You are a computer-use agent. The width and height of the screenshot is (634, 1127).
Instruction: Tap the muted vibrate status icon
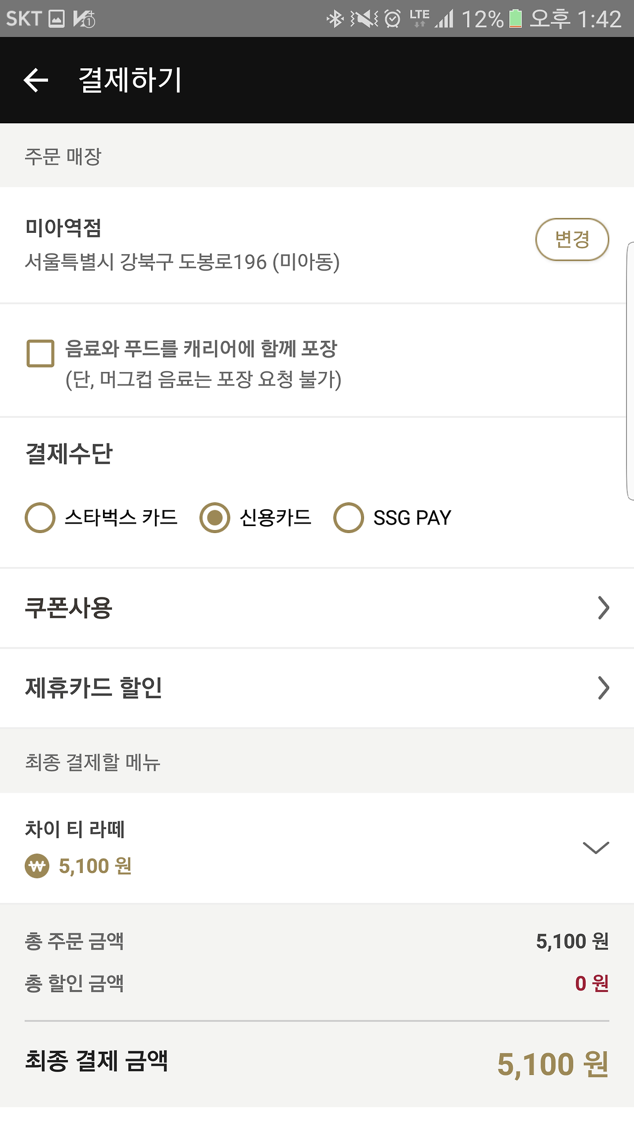[x=365, y=19]
